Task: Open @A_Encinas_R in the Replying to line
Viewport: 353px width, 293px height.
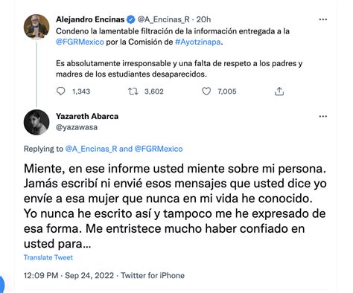Action: click(91, 149)
